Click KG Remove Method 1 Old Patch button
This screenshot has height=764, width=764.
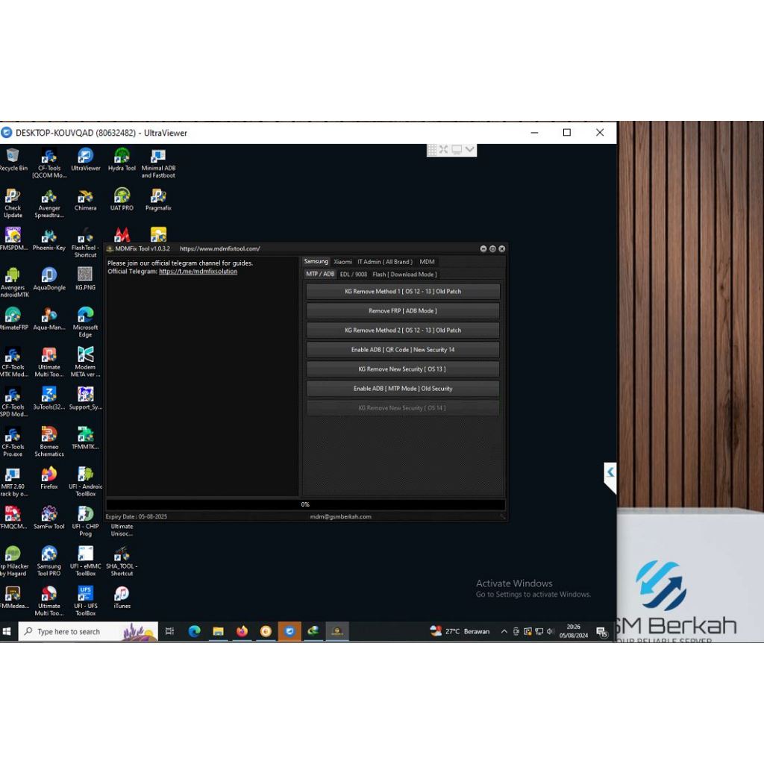click(x=402, y=292)
